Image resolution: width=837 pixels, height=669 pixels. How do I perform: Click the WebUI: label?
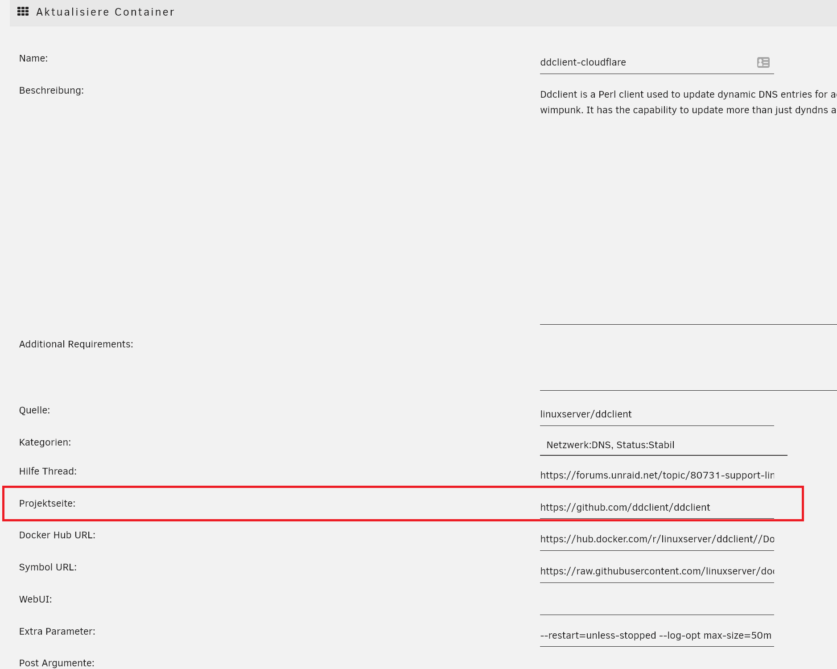coord(35,599)
